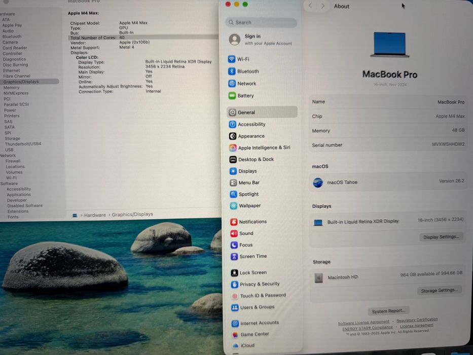
Task: Click the Name row showing MacBook Pro
Action: [x=388, y=102]
